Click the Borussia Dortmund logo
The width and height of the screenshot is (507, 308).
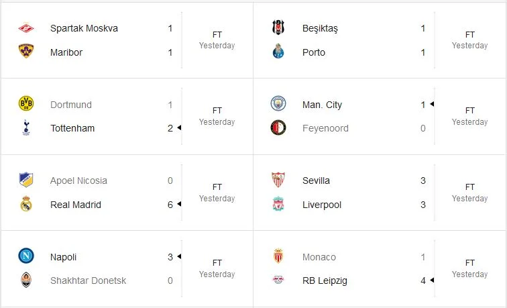[26, 104]
